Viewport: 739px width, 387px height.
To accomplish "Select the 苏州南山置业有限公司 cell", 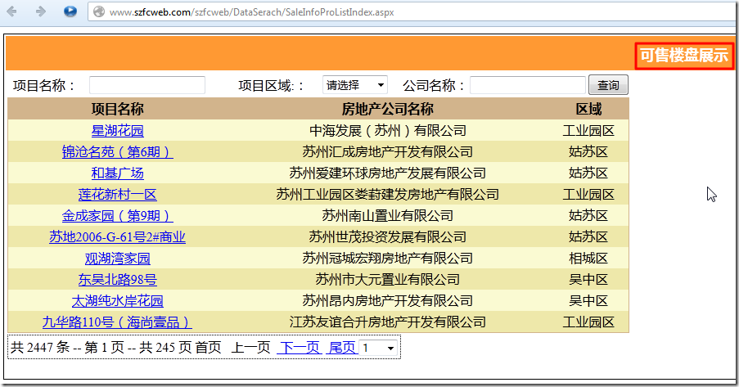I will (x=387, y=215).
